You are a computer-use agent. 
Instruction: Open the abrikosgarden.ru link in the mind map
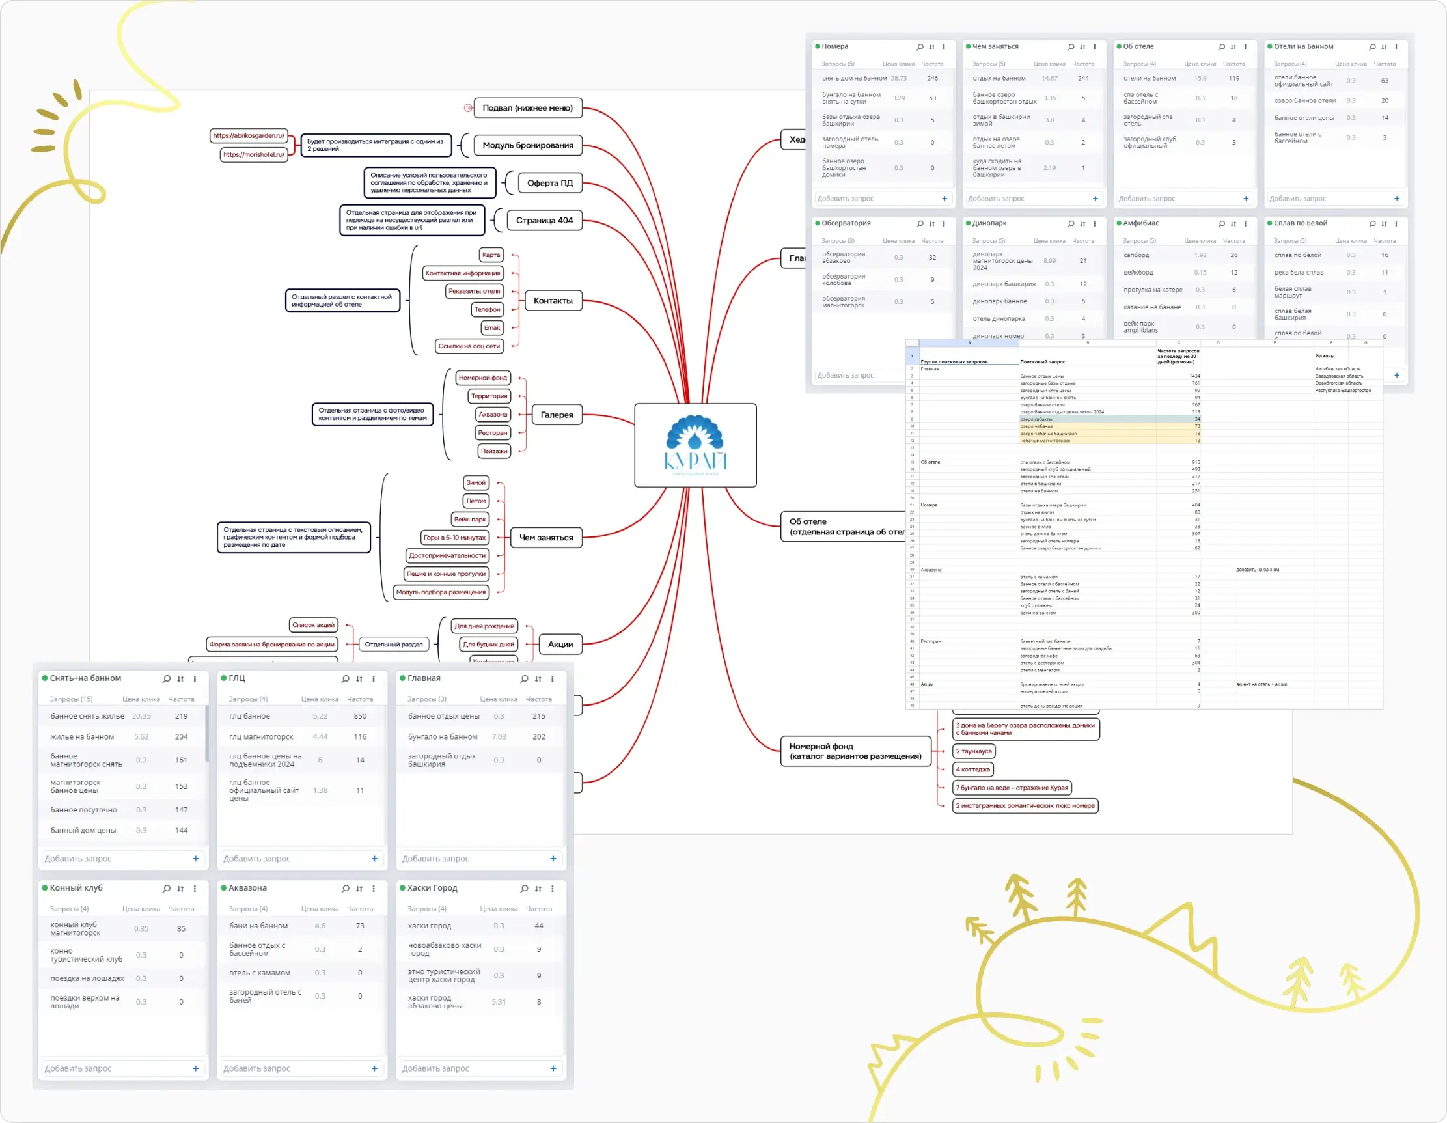(249, 136)
